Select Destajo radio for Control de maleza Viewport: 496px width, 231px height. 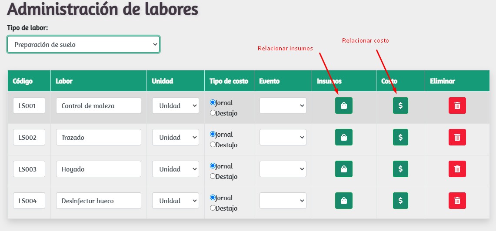pyautogui.click(x=213, y=113)
